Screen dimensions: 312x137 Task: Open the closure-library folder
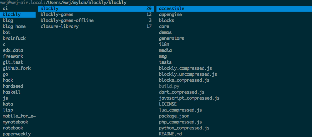tap(96, 26)
